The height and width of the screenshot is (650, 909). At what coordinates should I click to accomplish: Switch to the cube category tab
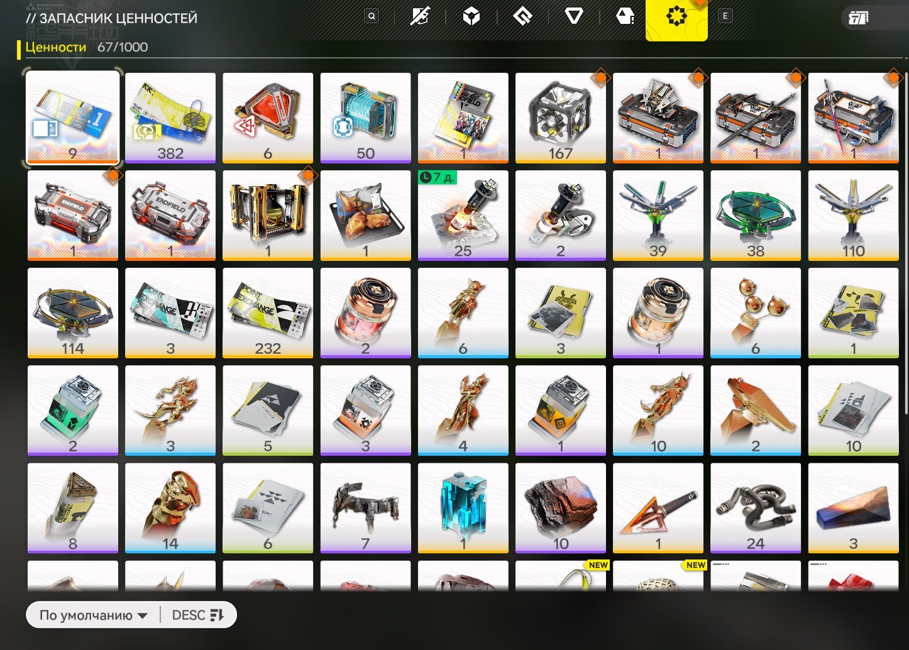pyautogui.click(x=471, y=17)
